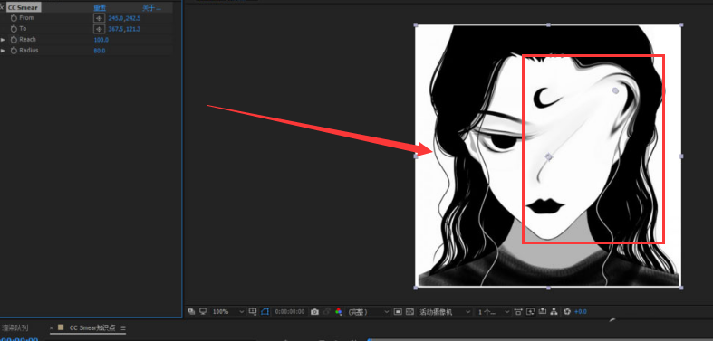Screen dimensions: 713x341
Task: Click the smear control point near the nose
Action: (x=549, y=156)
